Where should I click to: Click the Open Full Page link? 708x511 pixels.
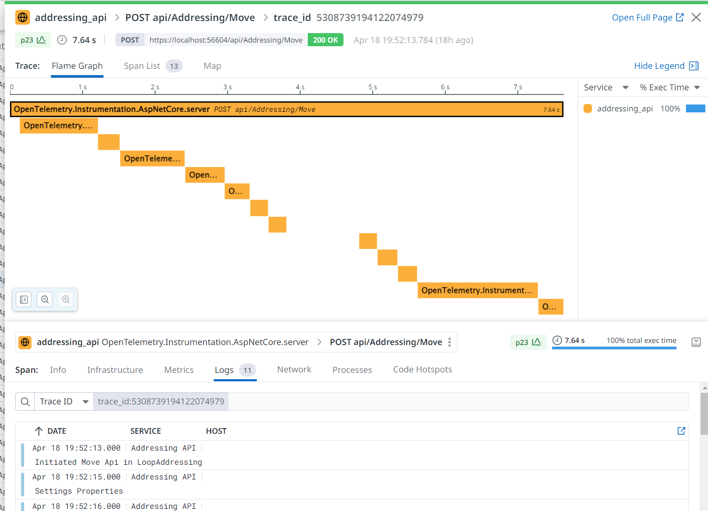[643, 17]
